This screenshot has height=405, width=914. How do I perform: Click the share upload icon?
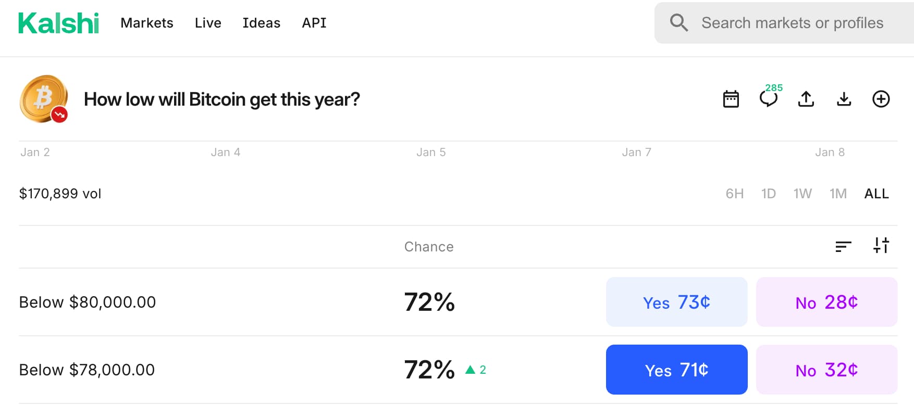[806, 99]
